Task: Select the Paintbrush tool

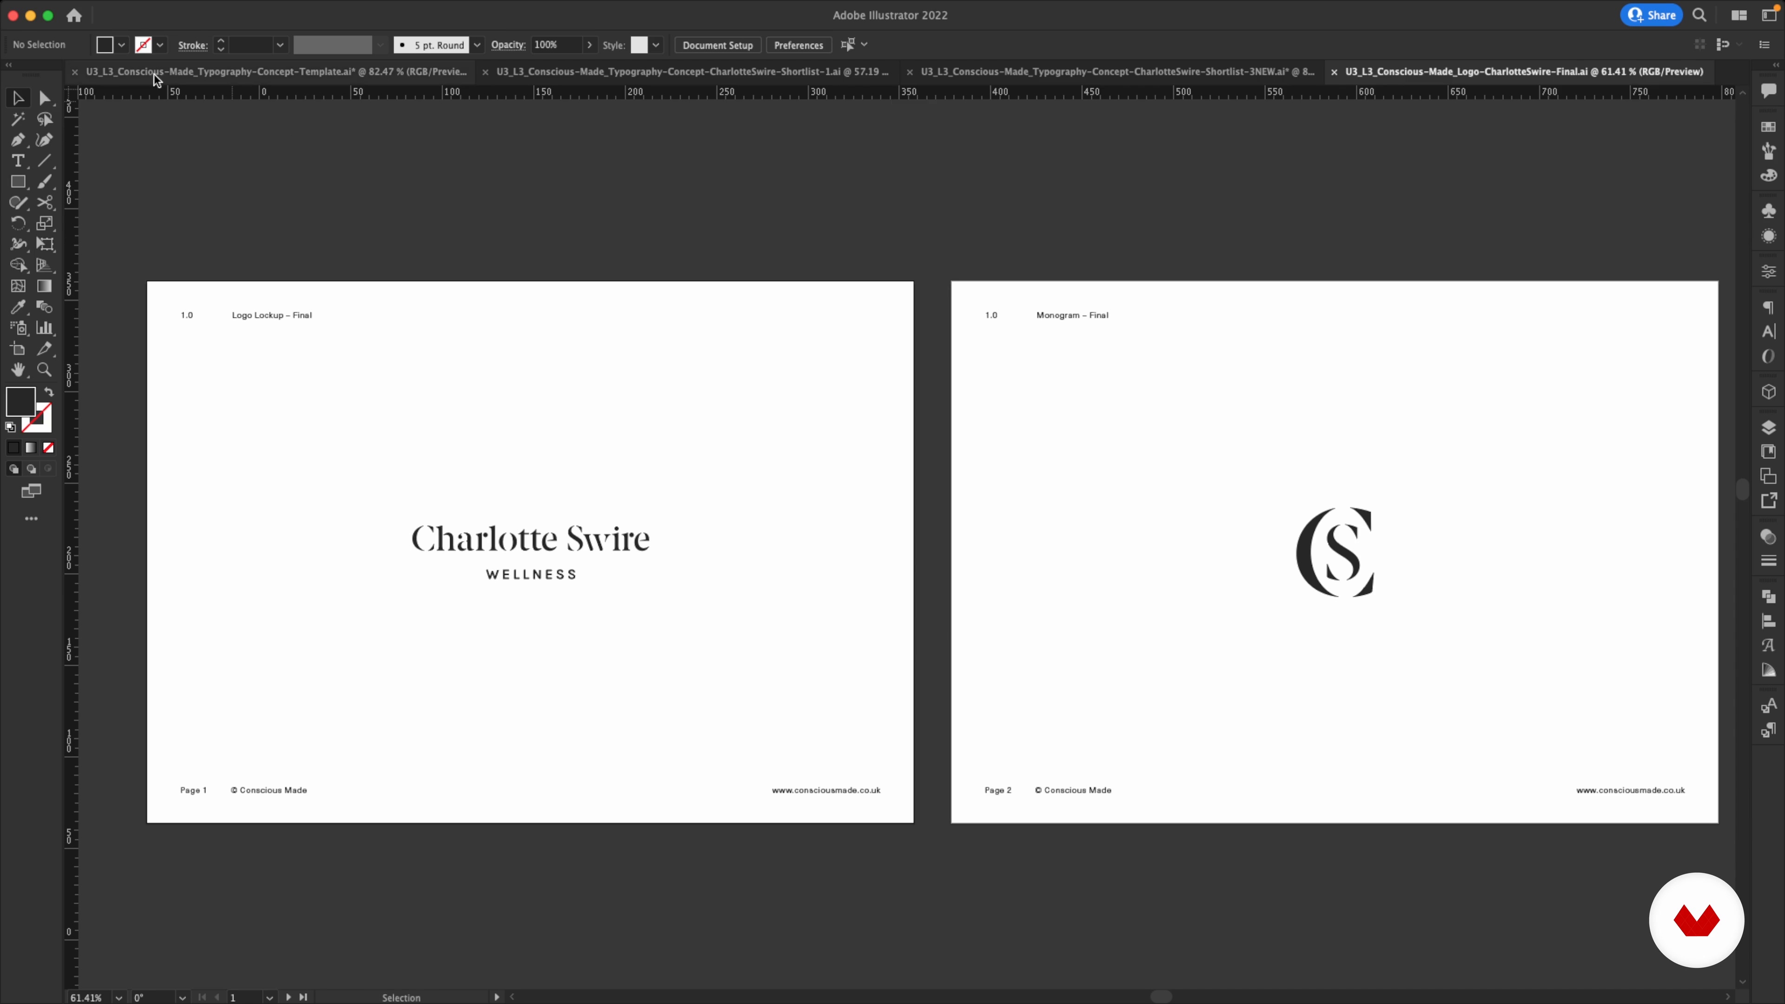Action: coord(44,182)
